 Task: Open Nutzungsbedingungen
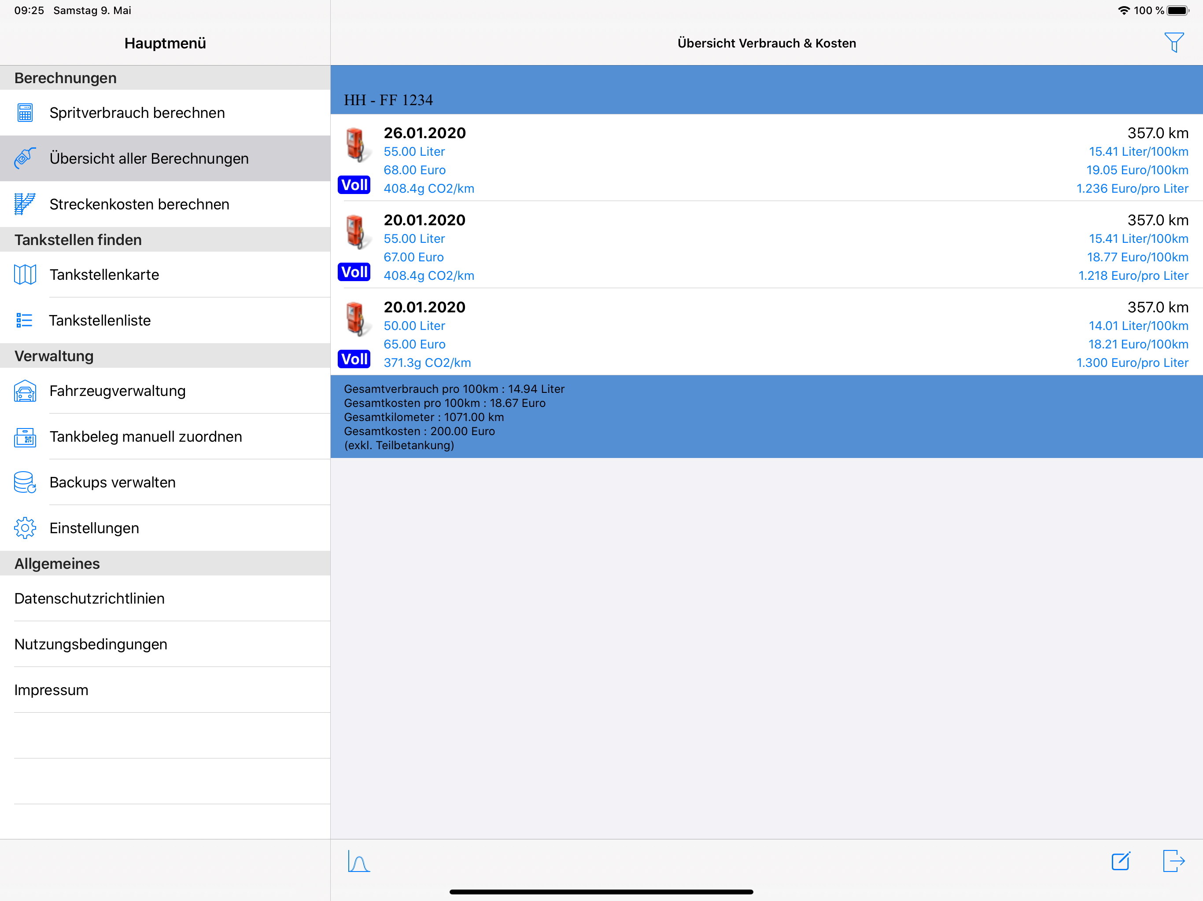coord(165,644)
